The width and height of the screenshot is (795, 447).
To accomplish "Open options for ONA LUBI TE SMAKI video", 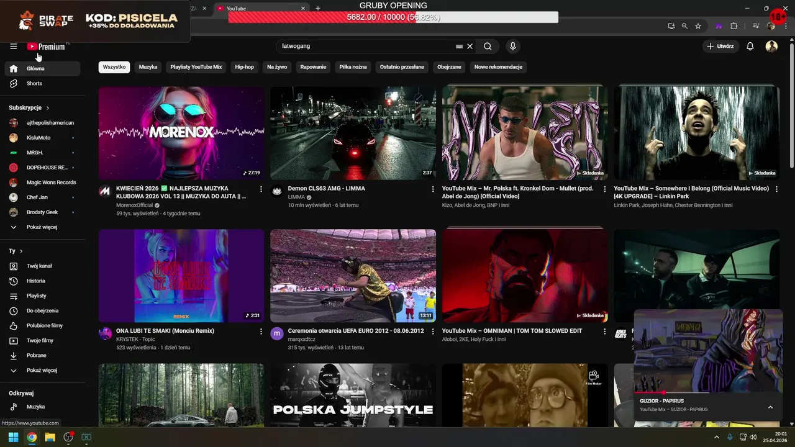I will [x=261, y=332].
